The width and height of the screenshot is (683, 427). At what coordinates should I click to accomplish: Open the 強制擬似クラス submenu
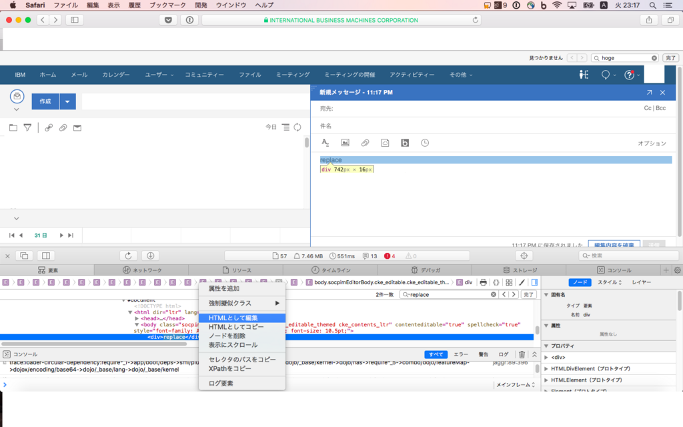pos(241,304)
